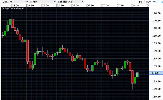Open the 5 min timeframe dropdown
The height and width of the screenshot is (100, 163).
[x=43, y=2]
